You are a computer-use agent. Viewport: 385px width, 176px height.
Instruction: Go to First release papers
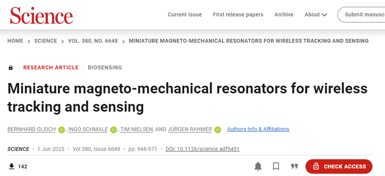pyautogui.click(x=238, y=15)
